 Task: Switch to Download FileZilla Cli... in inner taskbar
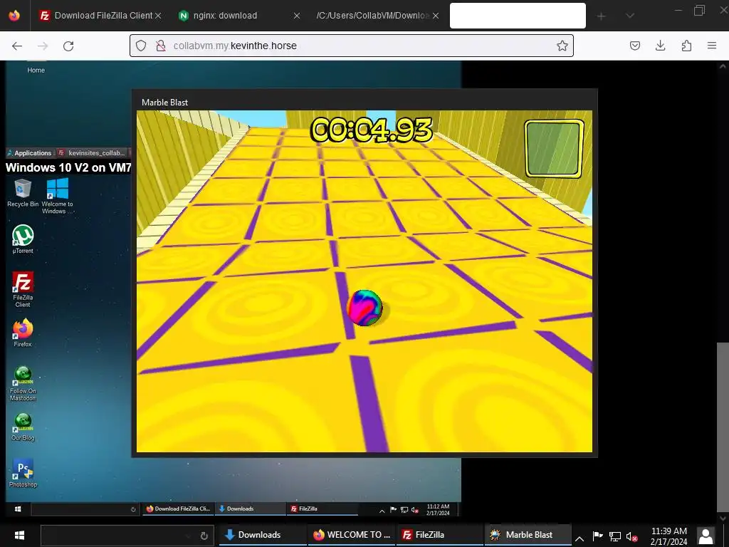pyautogui.click(x=179, y=509)
